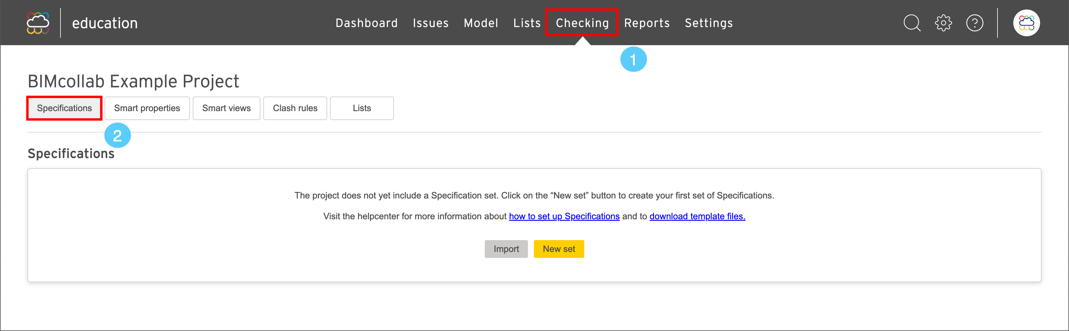
Task: Switch to the Smart properties tab
Action: [x=147, y=108]
